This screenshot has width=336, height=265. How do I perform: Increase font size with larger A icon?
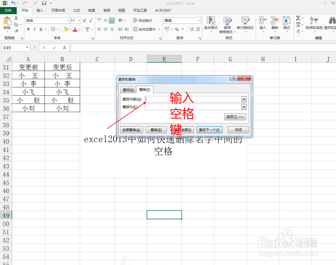85,21
